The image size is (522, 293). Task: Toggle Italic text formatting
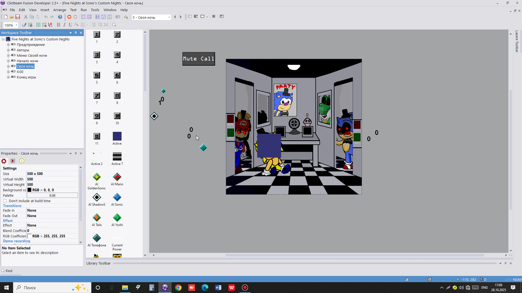point(64,25)
